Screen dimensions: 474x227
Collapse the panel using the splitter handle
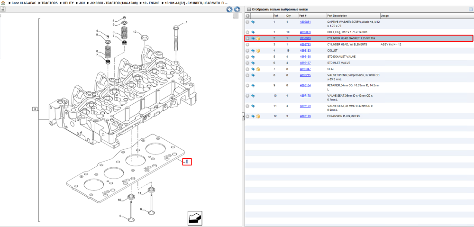tap(243, 117)
